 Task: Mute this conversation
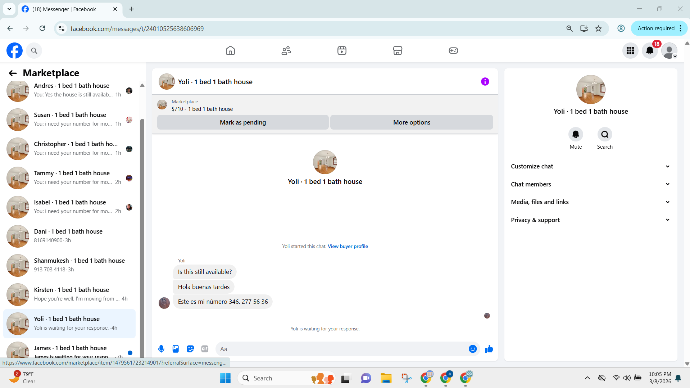point(576,134)
